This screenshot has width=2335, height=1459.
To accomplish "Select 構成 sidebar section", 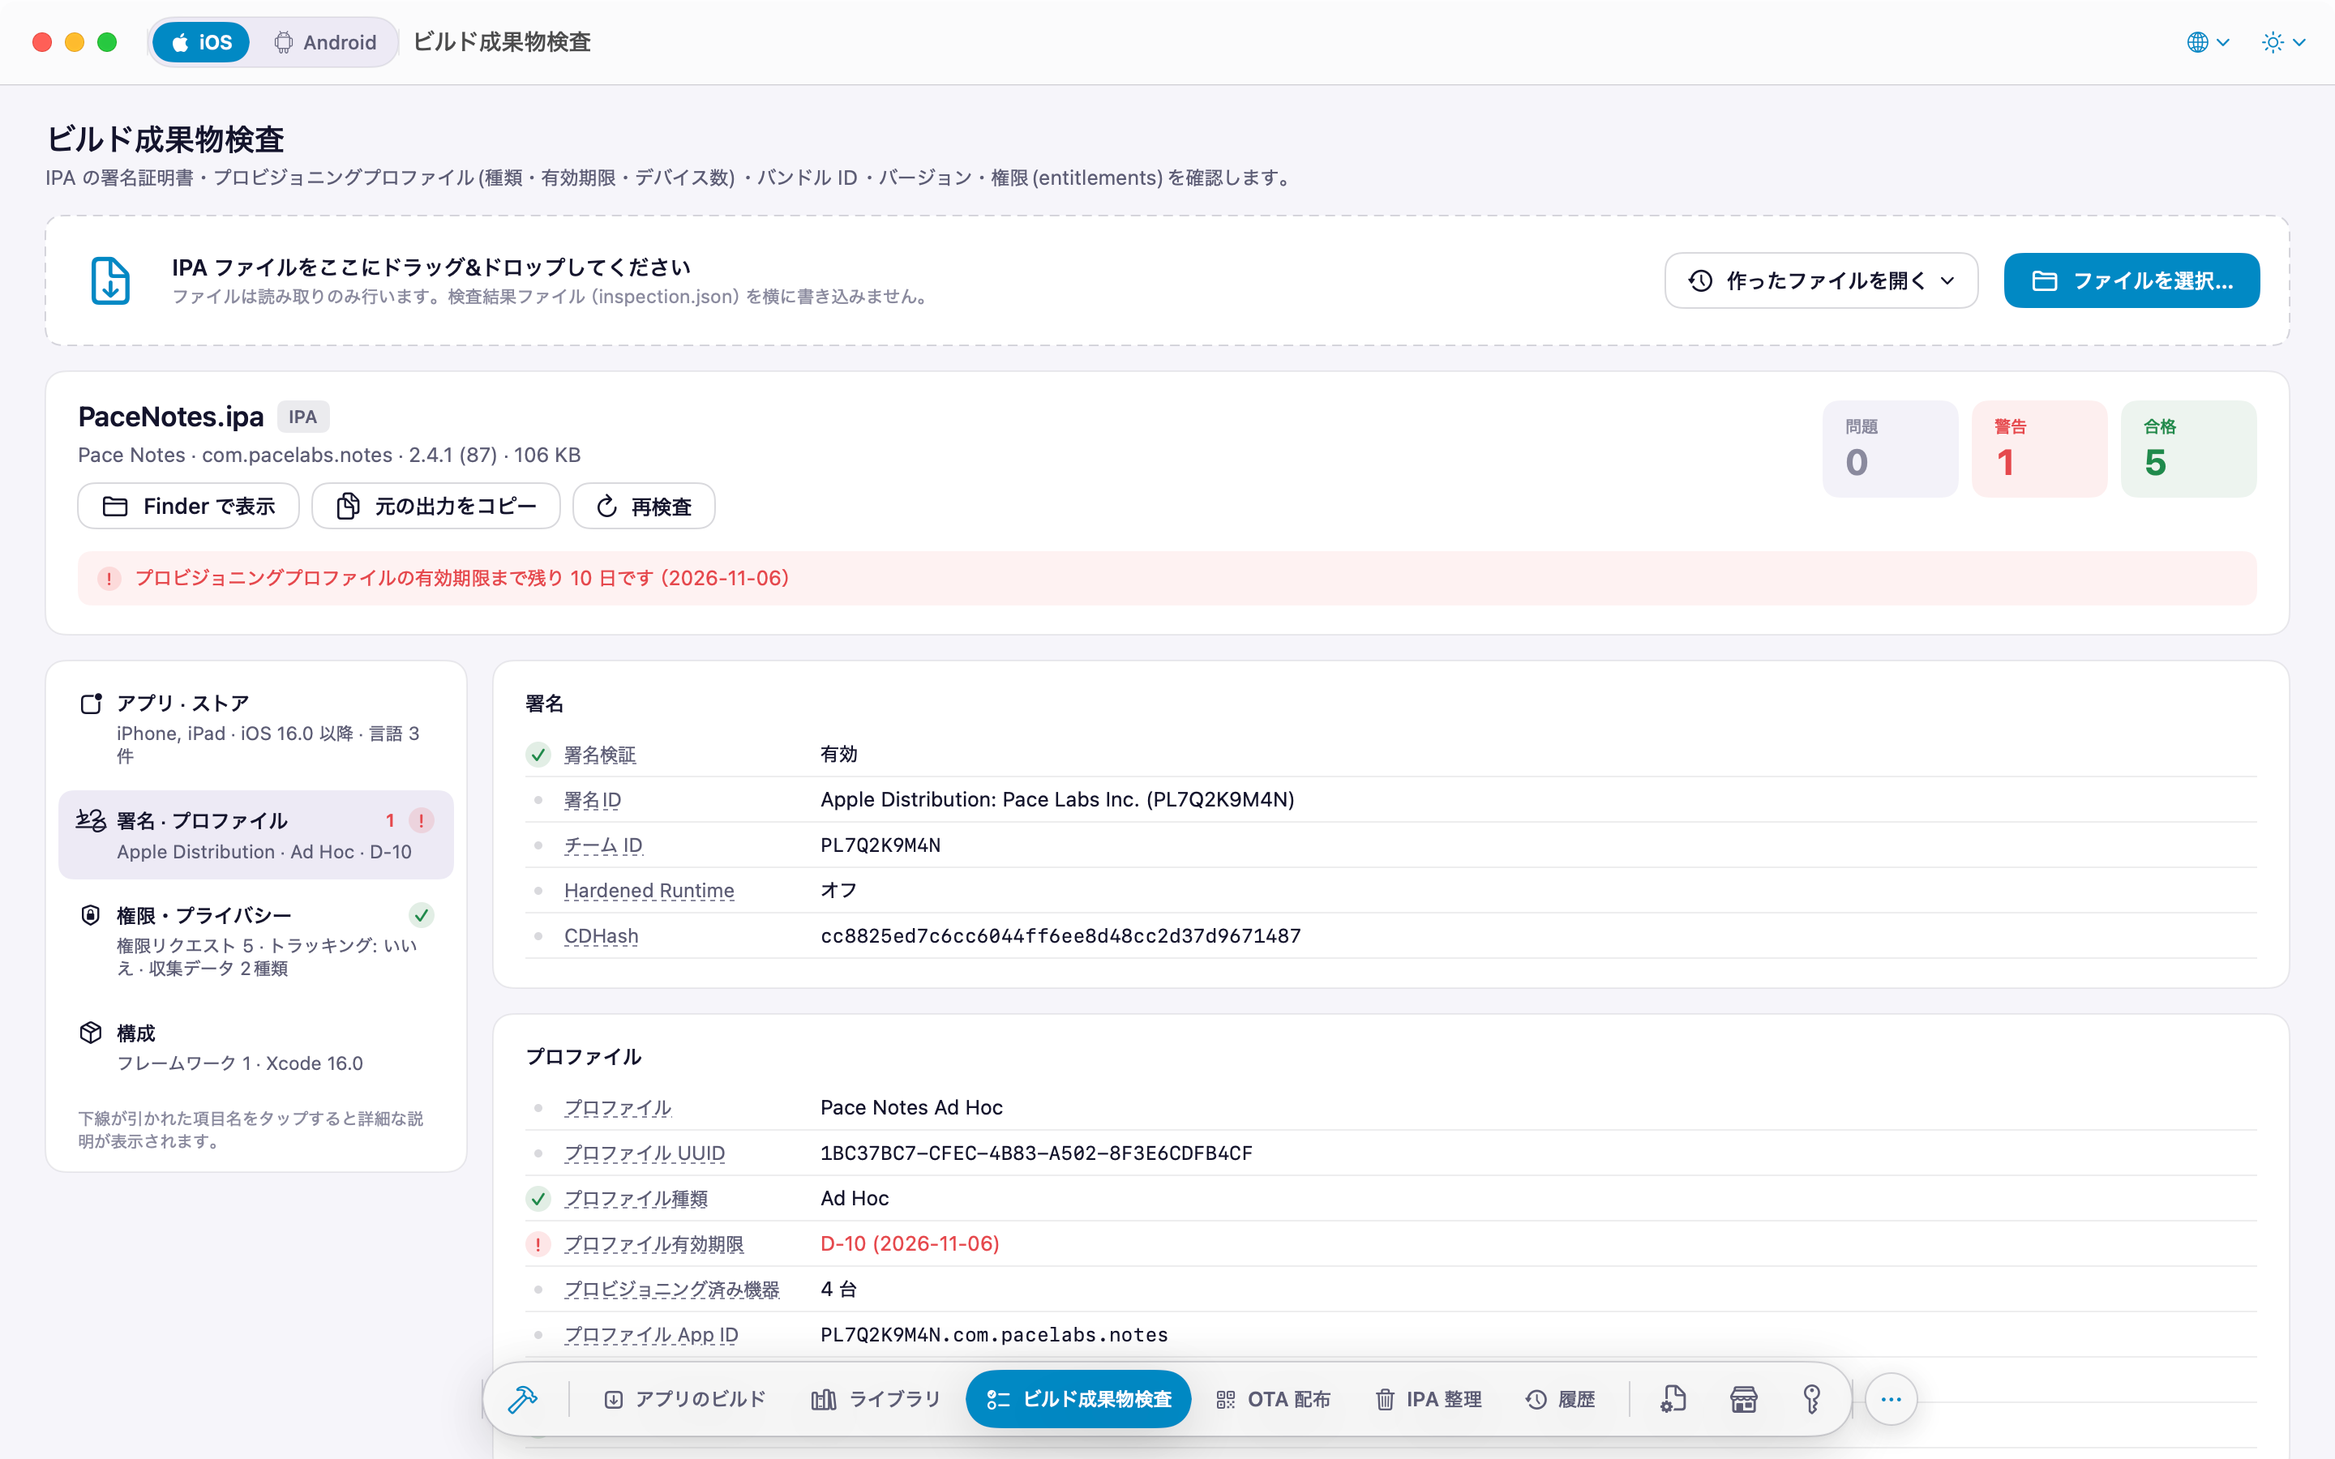I will click(255, 1048).
